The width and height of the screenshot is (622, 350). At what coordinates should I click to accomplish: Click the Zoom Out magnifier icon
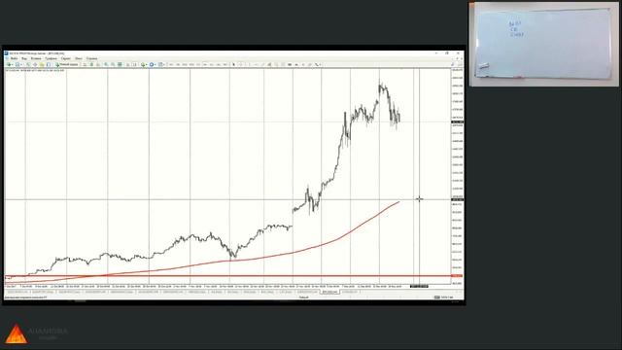113,64
